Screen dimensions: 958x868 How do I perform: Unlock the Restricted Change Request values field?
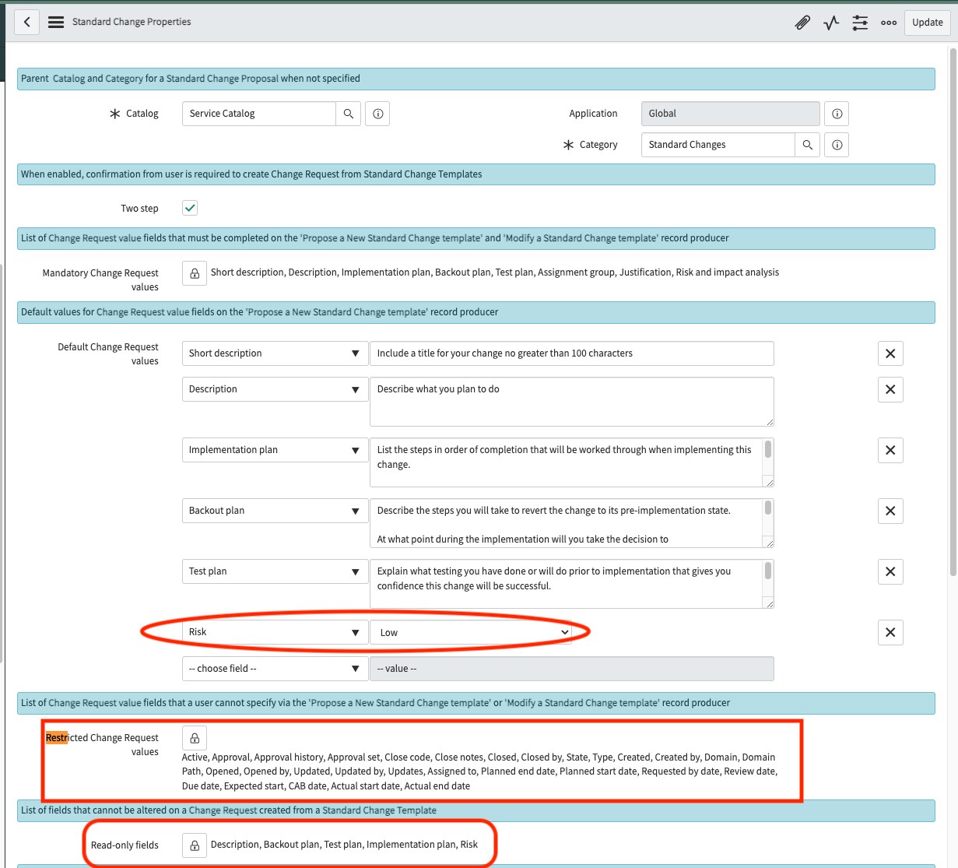coord(194,737)
